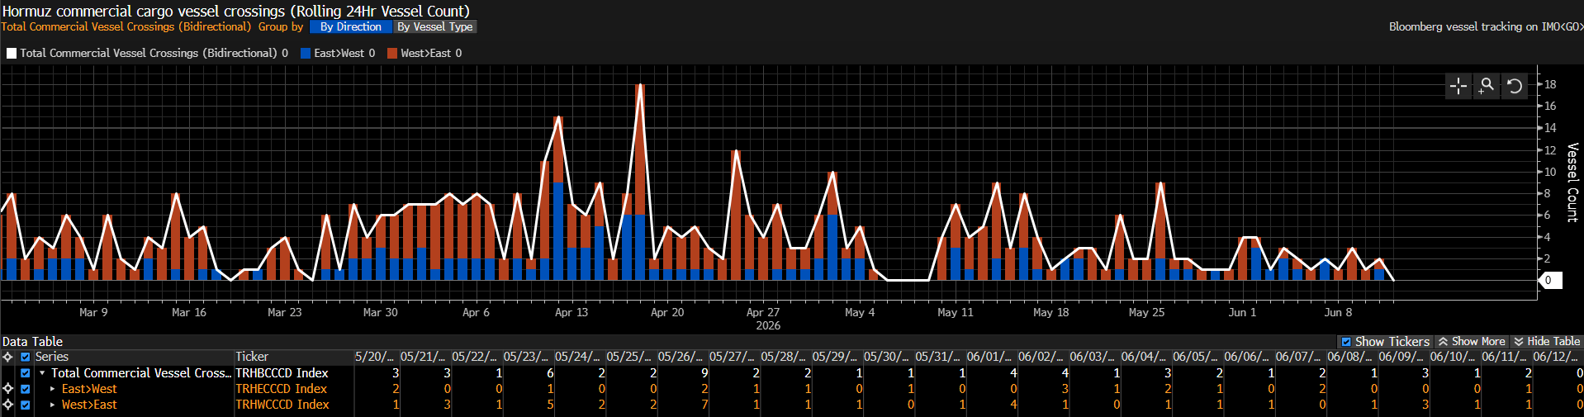
Task: Click the Mar 30 x-axis date label
Action: [380, 313]
